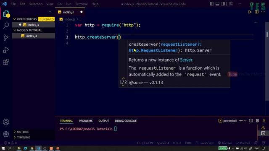The height and width of the screenshot is (151, 269).
Task: Click index.js in the breadcrumb
Action: click(x=70, y=19)
